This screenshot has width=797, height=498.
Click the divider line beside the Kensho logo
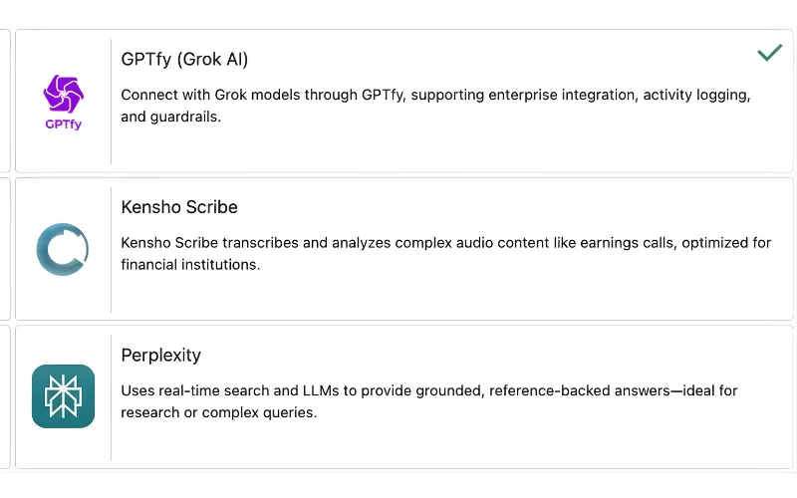(x=111, y=249)
